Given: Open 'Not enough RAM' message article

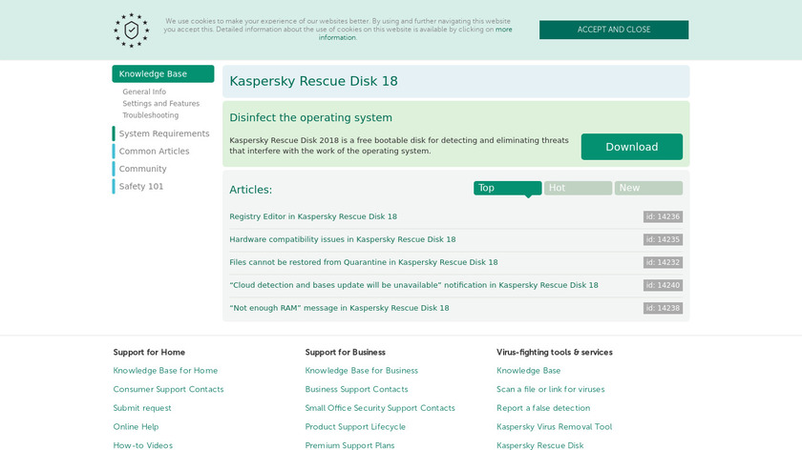Looking at the screenshot, I should [x=339, y=308].
